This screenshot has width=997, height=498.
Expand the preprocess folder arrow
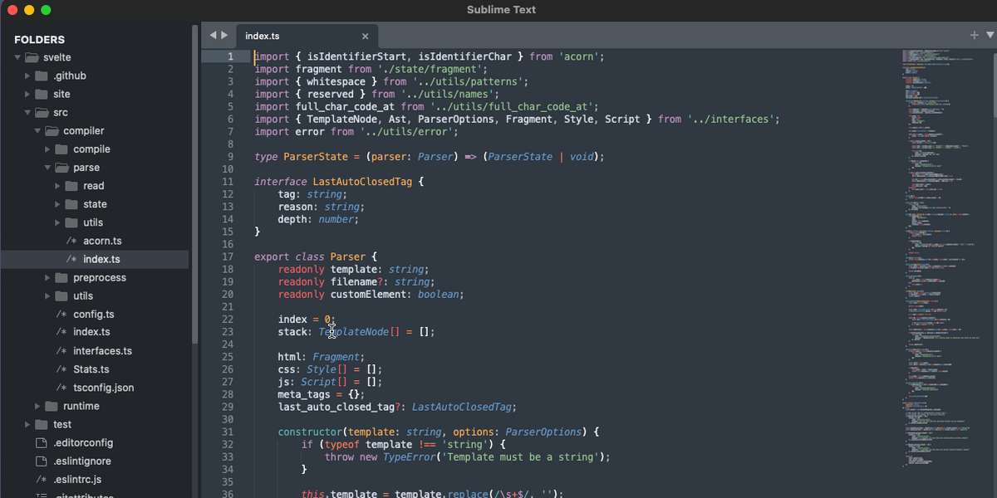click(x=47, y=278)
